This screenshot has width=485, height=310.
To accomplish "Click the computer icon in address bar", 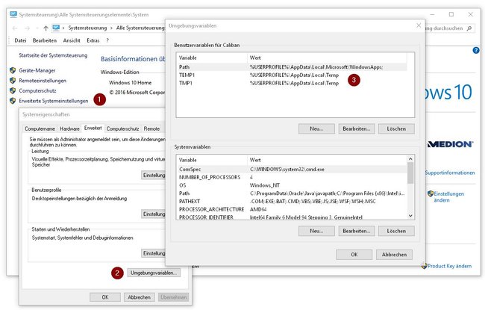I will pyautogui.click(x=56, y=28).
